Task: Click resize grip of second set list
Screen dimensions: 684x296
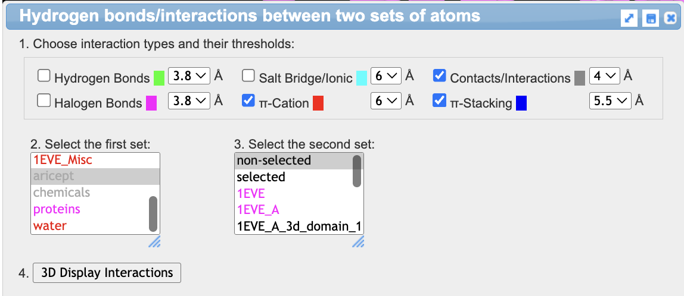Action: (x=357, y=241)
